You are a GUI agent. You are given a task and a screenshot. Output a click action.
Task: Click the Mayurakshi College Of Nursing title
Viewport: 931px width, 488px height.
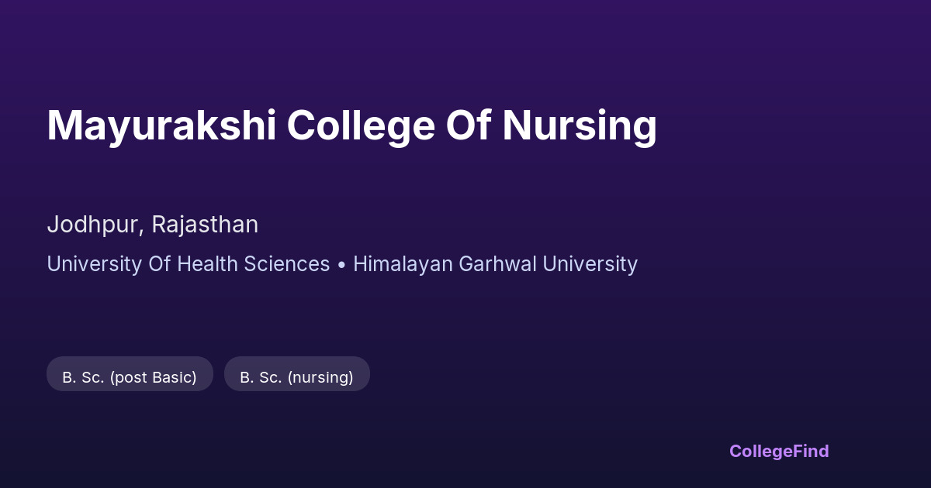tap(351, 125)
